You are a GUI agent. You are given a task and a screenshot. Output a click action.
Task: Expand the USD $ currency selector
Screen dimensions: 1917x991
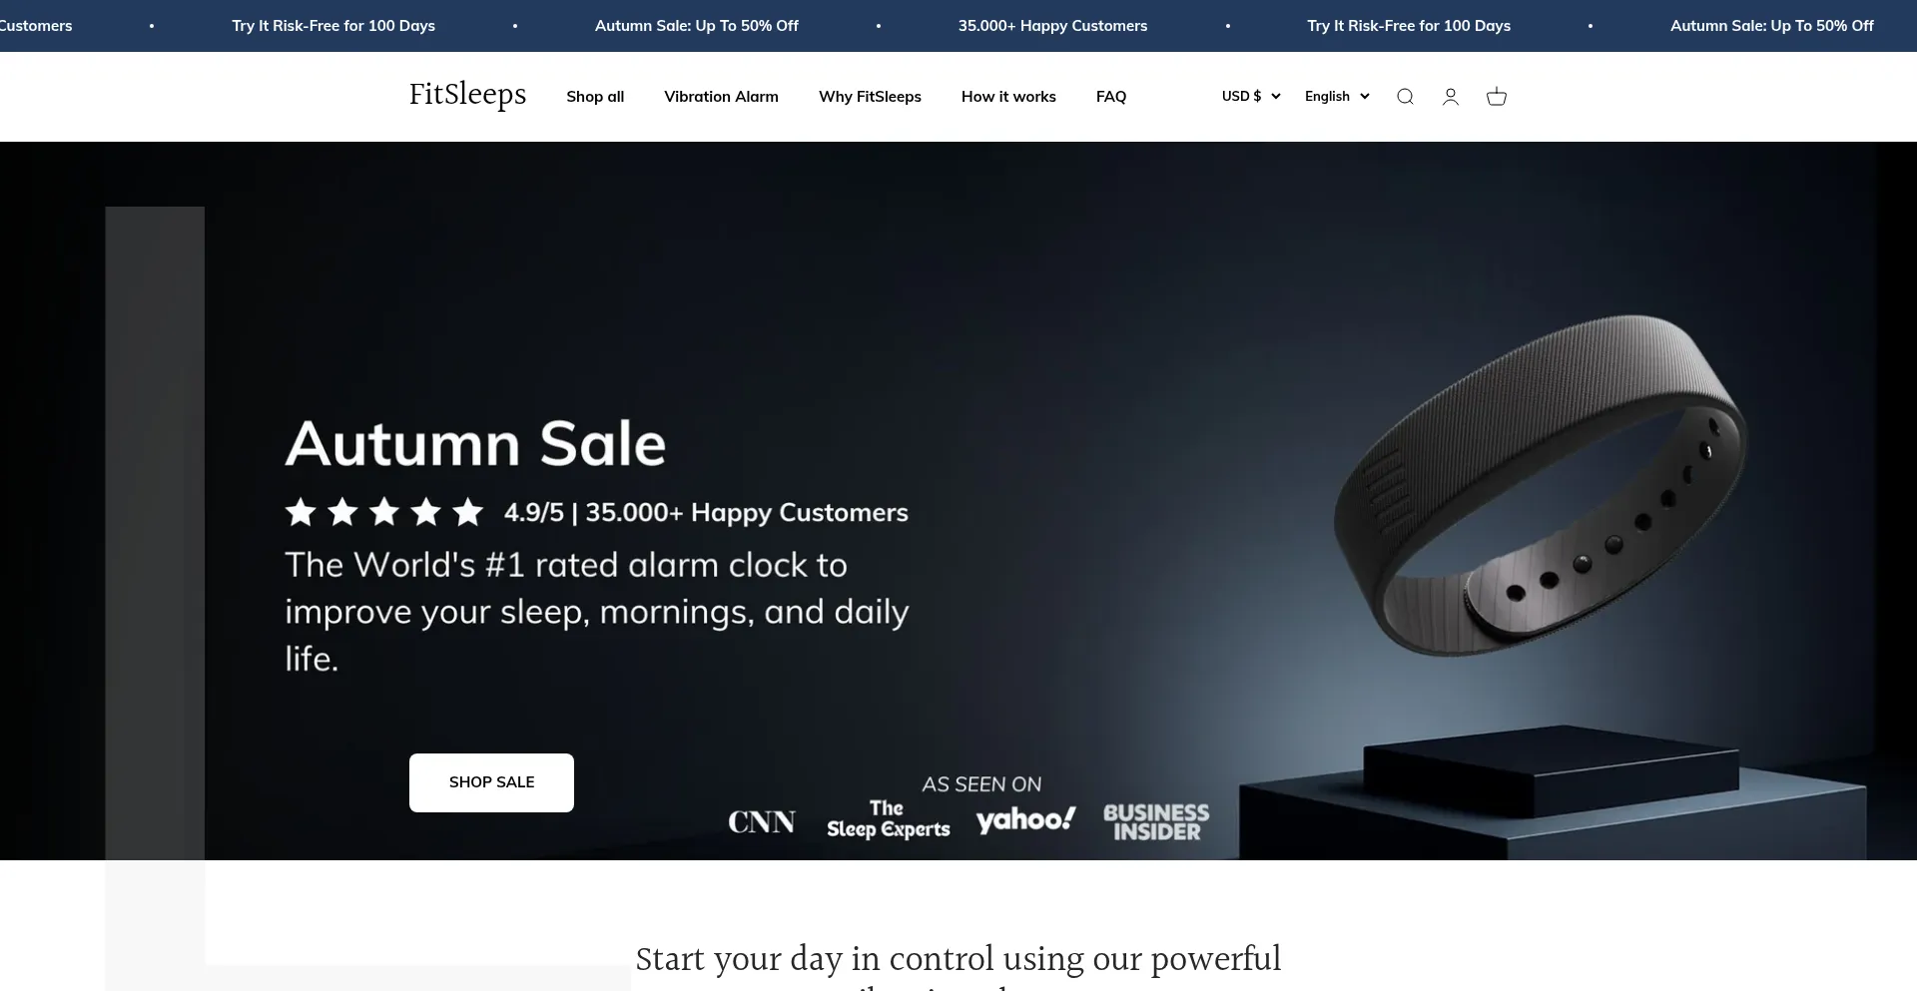1251,97
